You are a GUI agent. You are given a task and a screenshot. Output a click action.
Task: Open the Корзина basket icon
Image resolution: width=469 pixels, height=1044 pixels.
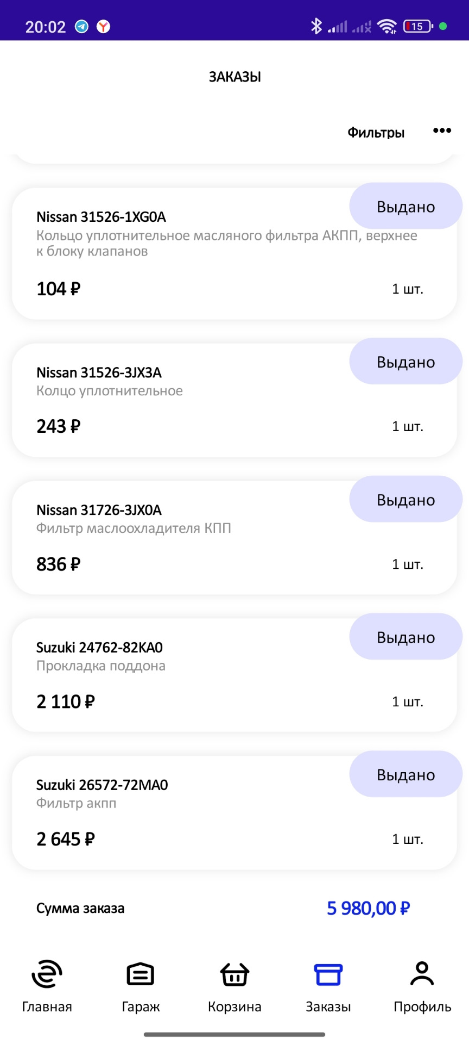tap(234, 974)
